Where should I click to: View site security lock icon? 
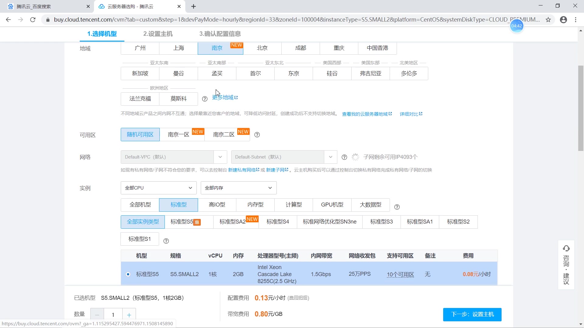point(47,20)
